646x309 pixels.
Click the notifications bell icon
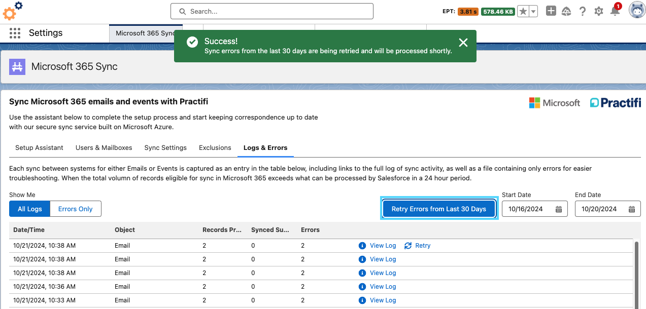(x=615, y=11)
